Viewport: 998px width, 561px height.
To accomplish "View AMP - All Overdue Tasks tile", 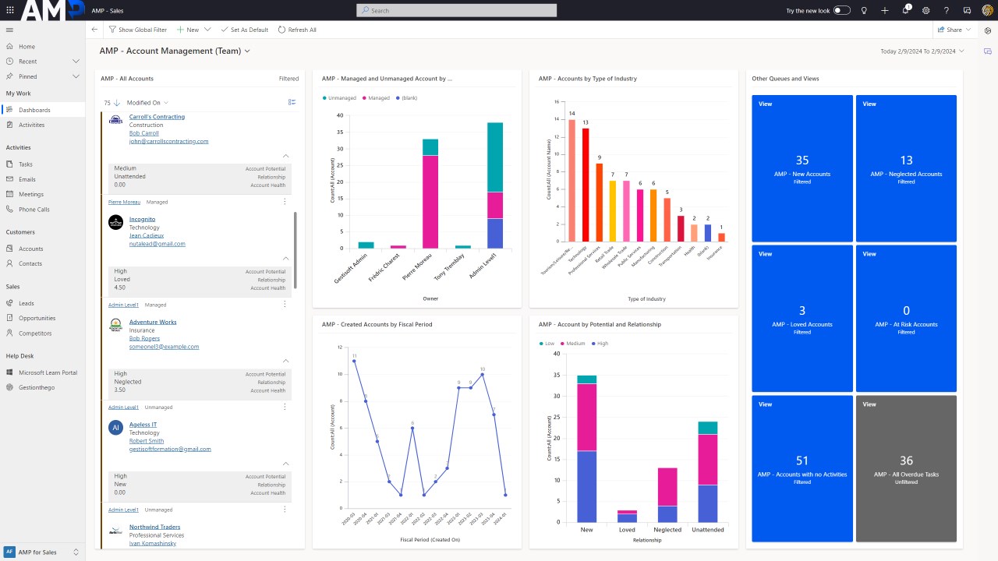I will (906, 468).
